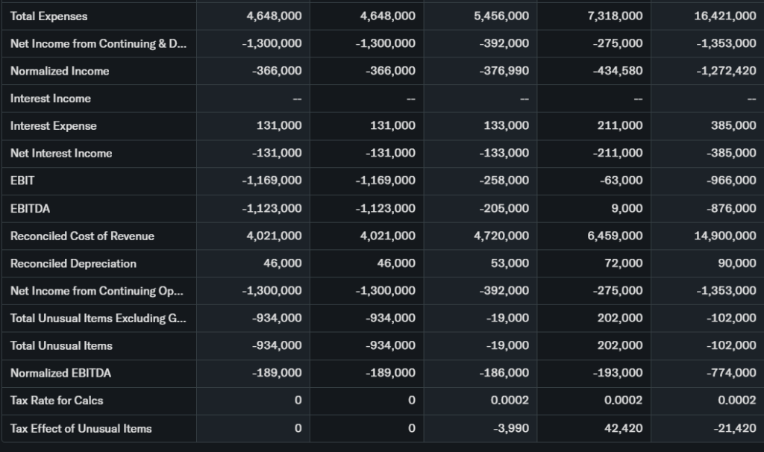The image size is (764, 452).
Task: Click the "Reconciled Cost of Revenue" label
Action: point(82,236)
